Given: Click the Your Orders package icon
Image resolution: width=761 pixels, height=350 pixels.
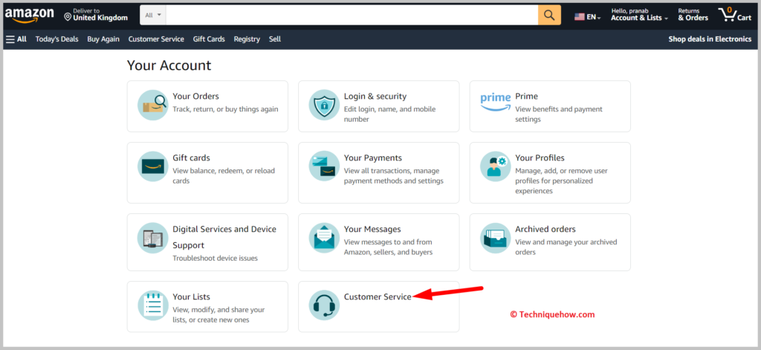Looking at the screenshot, I should [x=153, y=105].
